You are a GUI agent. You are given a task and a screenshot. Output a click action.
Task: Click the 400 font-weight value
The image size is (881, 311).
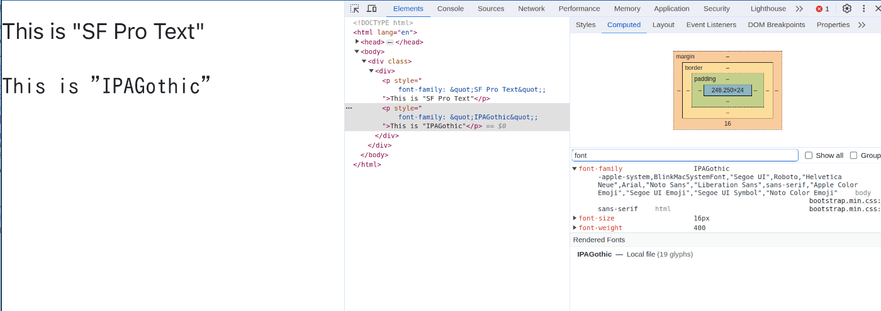point(700,228)
